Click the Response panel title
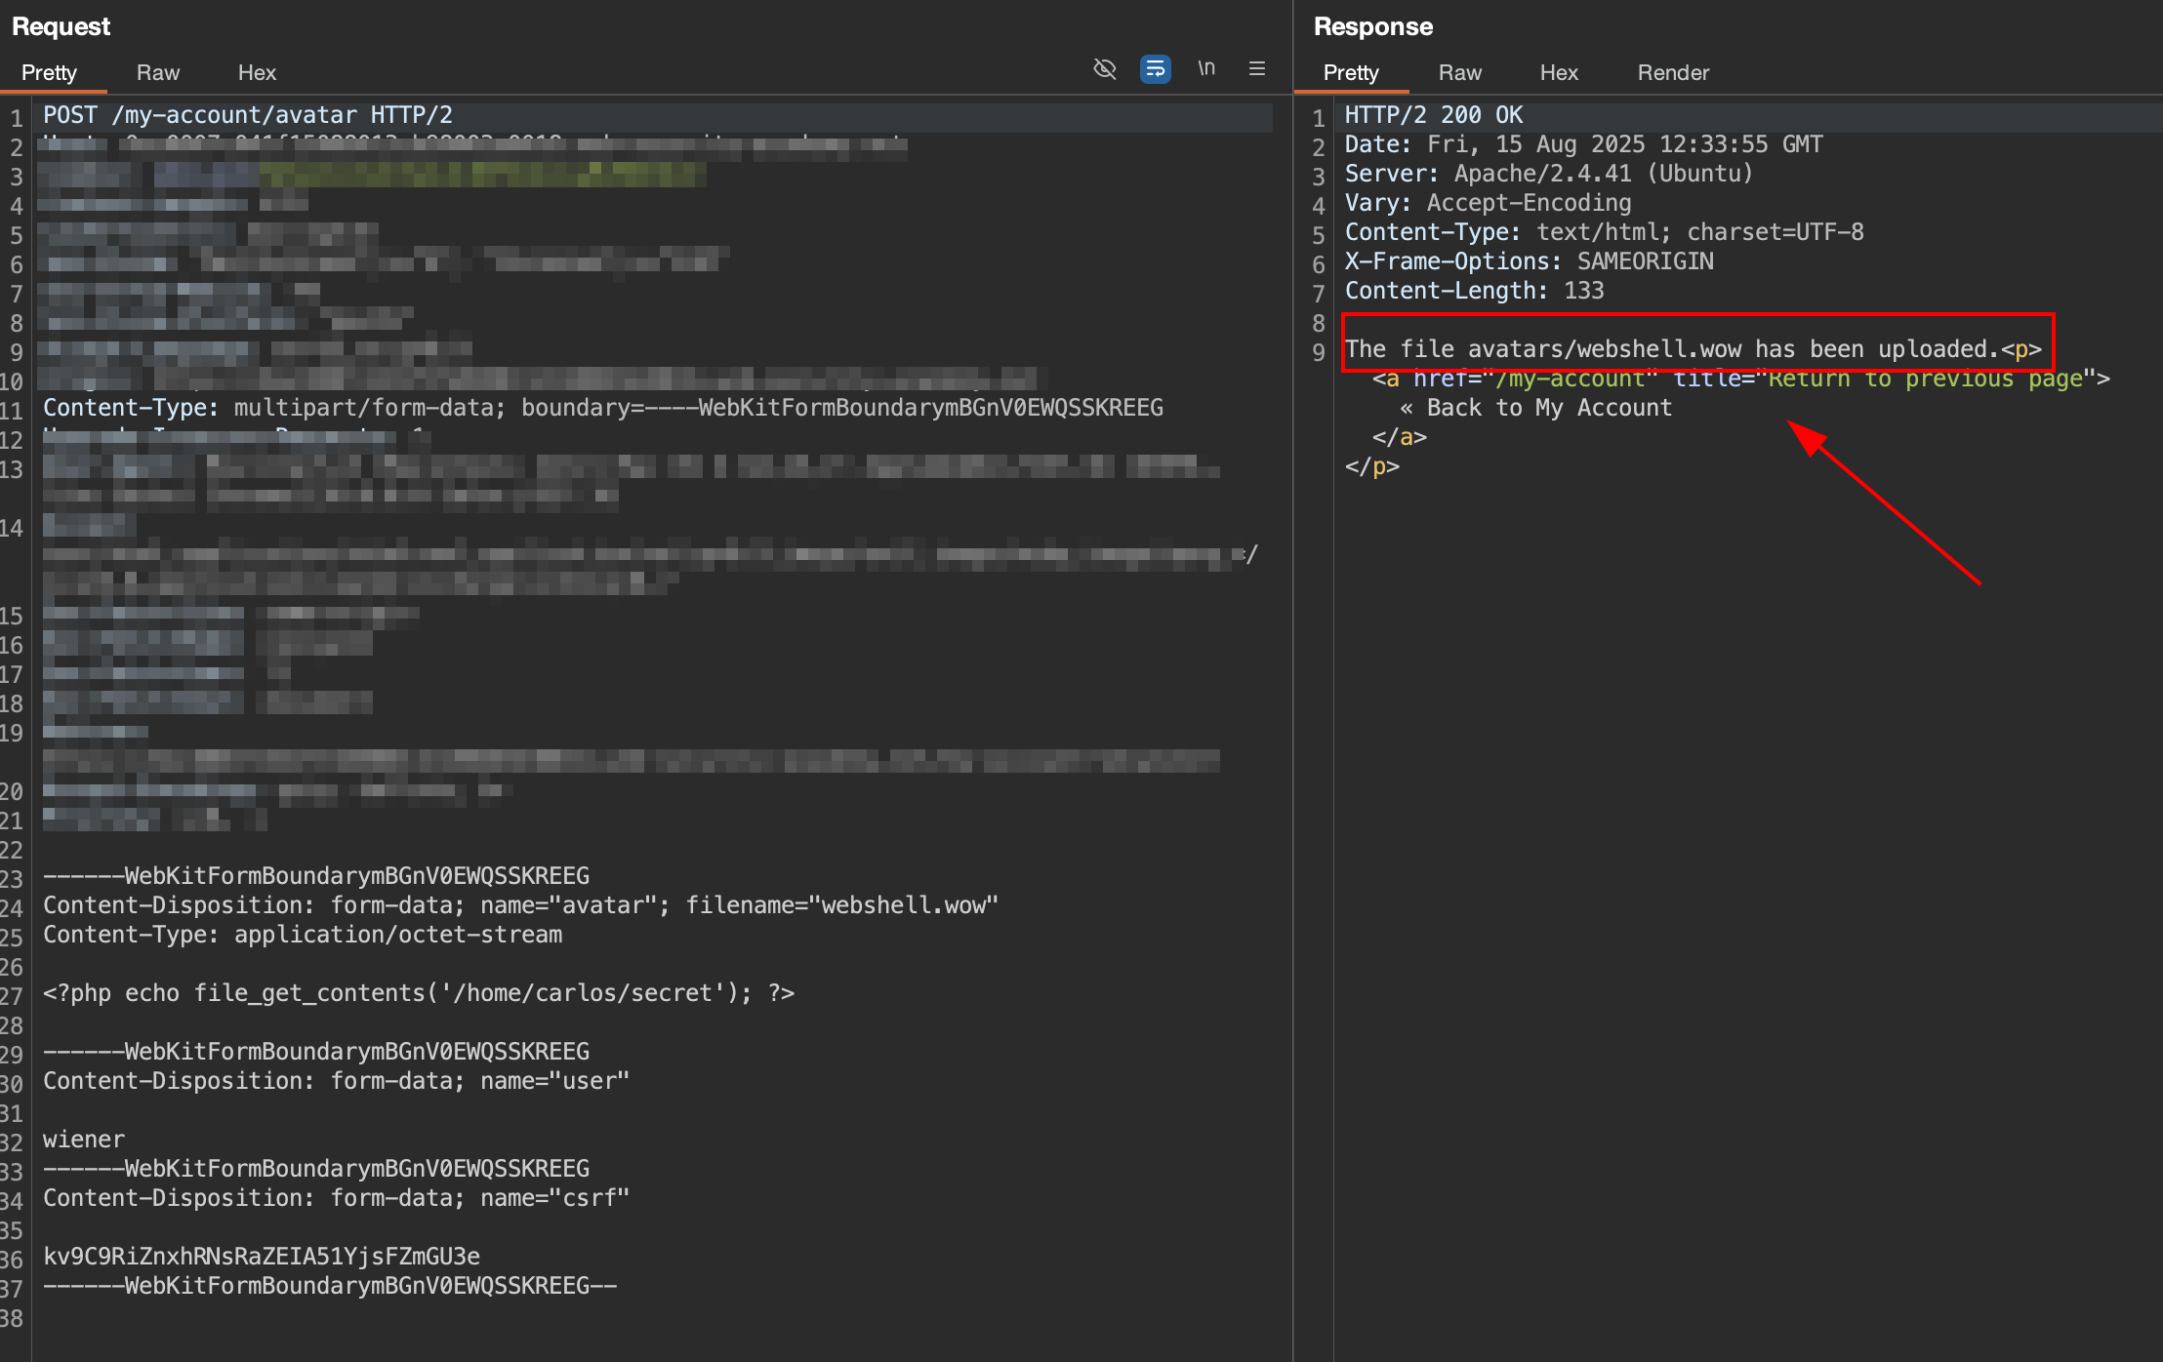 pos(1373,26)
